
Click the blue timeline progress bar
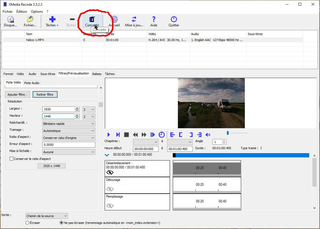(x=241, y=155)
